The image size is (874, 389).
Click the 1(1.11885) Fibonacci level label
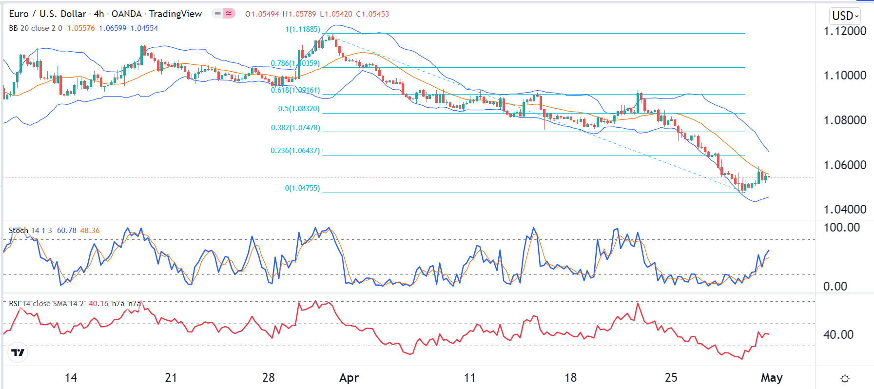303,29
